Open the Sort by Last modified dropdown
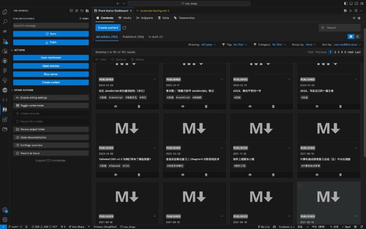Screen dimensions: 366x229 click(x=346, y=45)
